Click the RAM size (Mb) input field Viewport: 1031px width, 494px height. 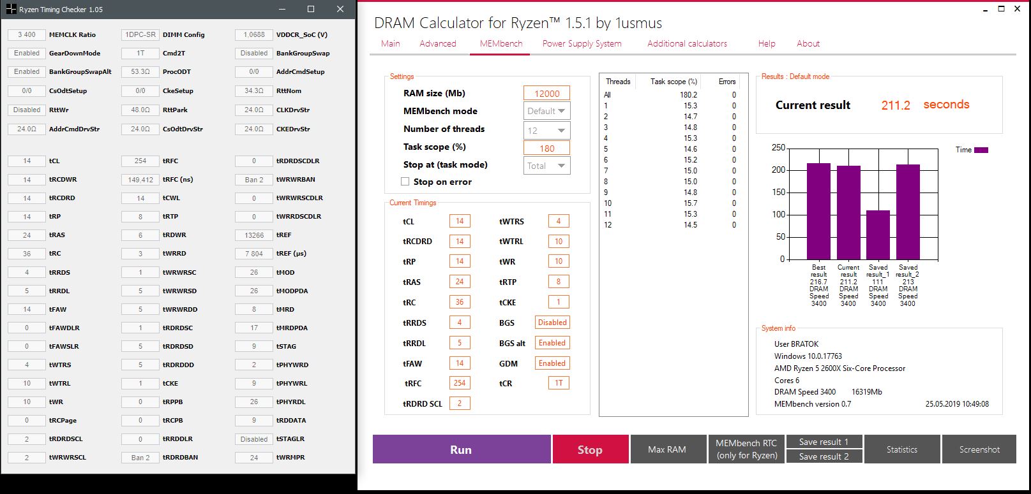tap(546, 94)
